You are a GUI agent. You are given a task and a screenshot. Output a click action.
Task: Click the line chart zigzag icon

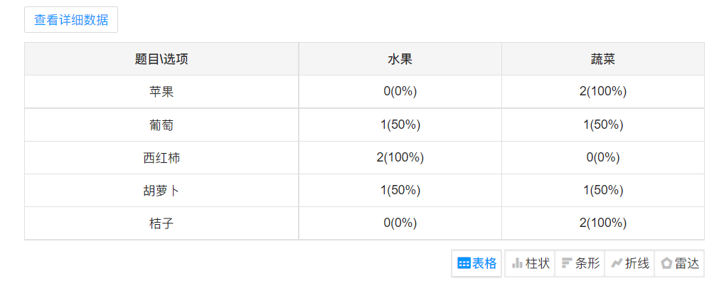617,263
